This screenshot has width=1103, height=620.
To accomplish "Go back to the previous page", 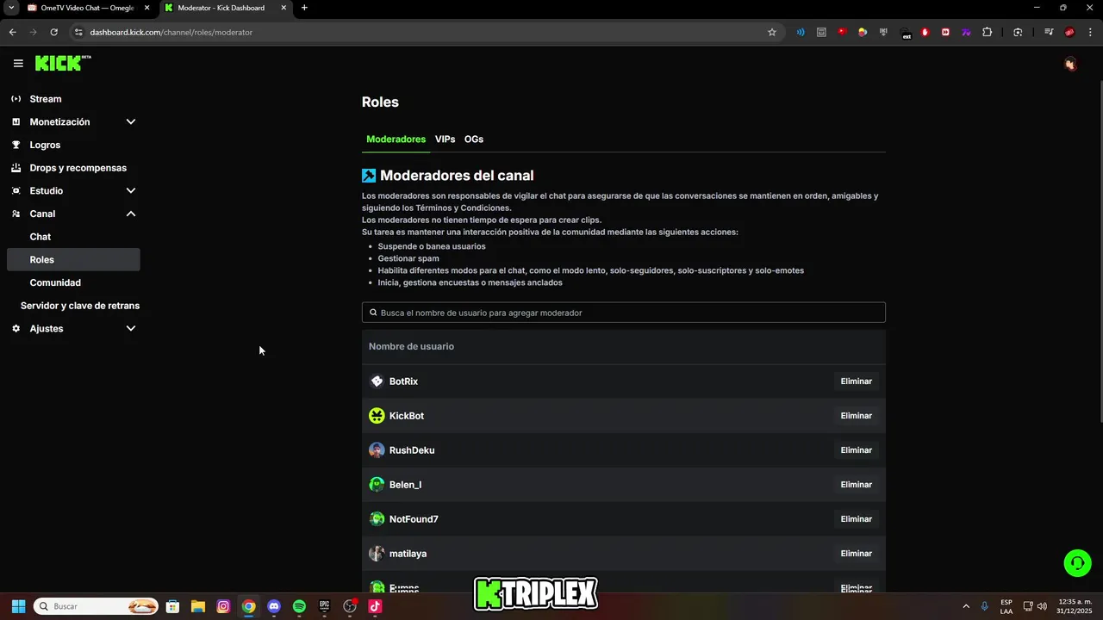I will [12, 32].
